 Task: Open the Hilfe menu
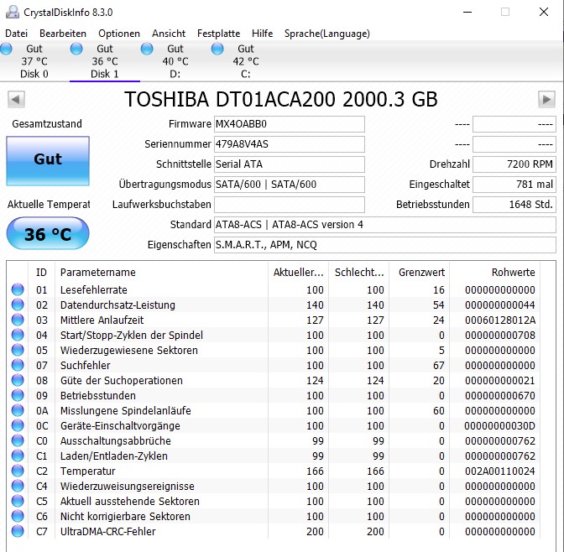[262, 34]
